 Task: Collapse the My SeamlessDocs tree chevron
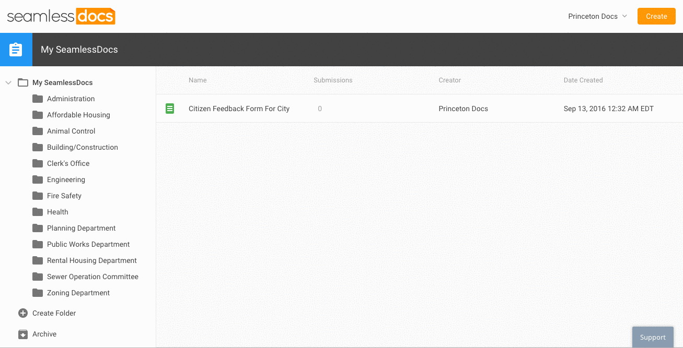(8, 82)
